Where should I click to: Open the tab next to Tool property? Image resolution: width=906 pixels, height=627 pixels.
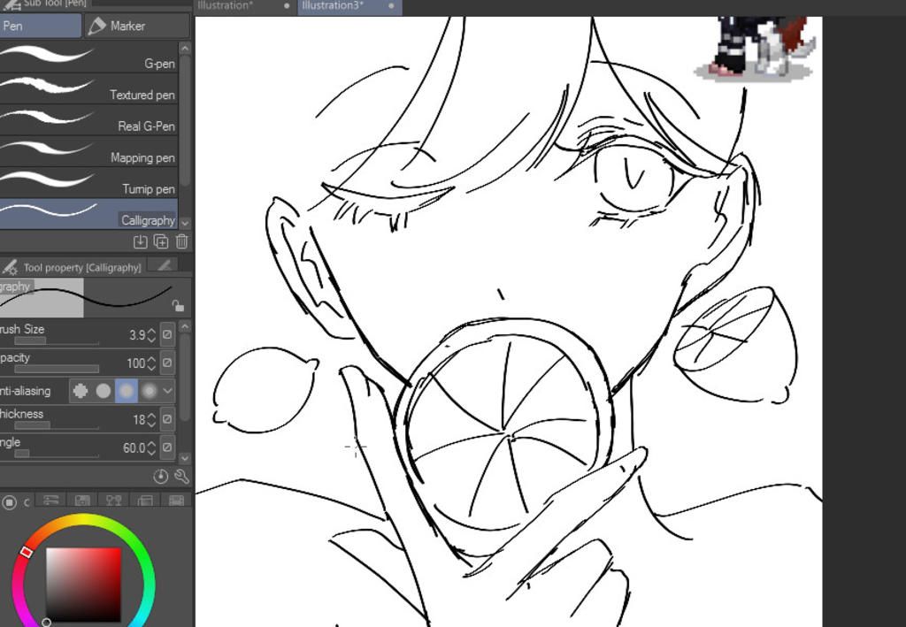[164, 265]
